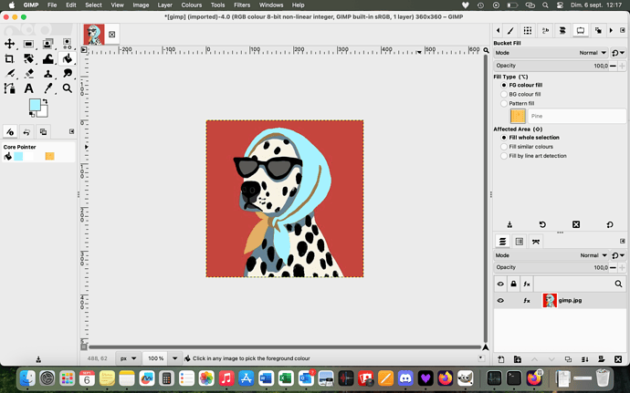Open the Brushes tab in right dock
630x393 pixels.
point(510,30)
